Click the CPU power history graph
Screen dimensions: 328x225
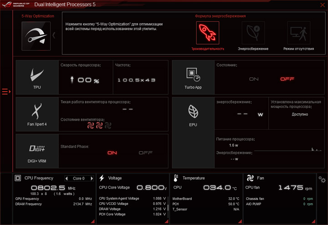[x=288, y=149]
